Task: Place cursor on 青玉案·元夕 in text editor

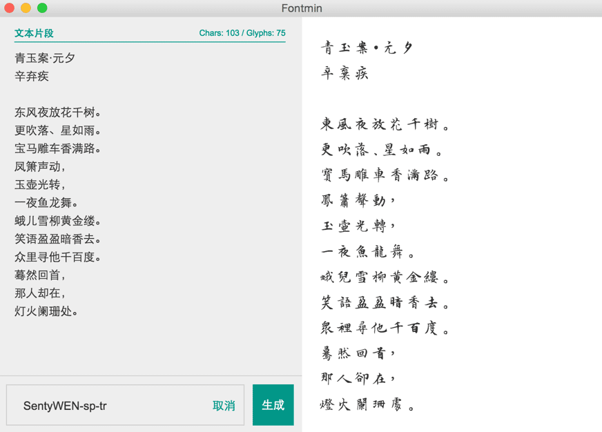Action: click(x=45, y=58)
